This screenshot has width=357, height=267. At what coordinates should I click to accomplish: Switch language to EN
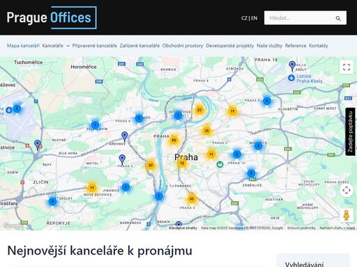pyautogui.click(x=255, y=18)
